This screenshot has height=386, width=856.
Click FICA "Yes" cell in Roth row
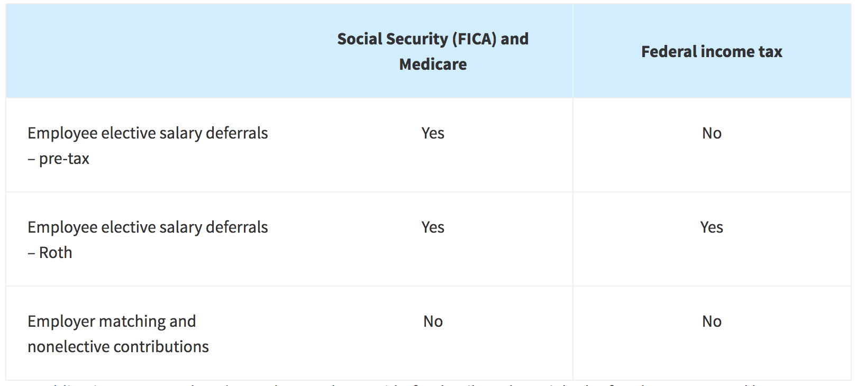click(x=433, y=227)
